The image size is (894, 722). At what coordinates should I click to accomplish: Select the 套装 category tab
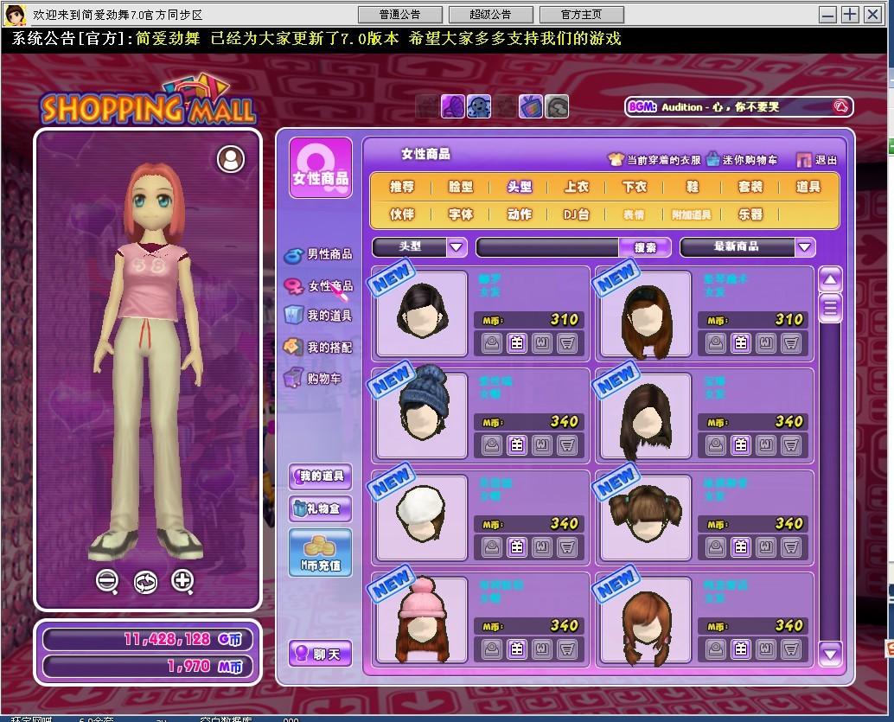tap(750, 187)
